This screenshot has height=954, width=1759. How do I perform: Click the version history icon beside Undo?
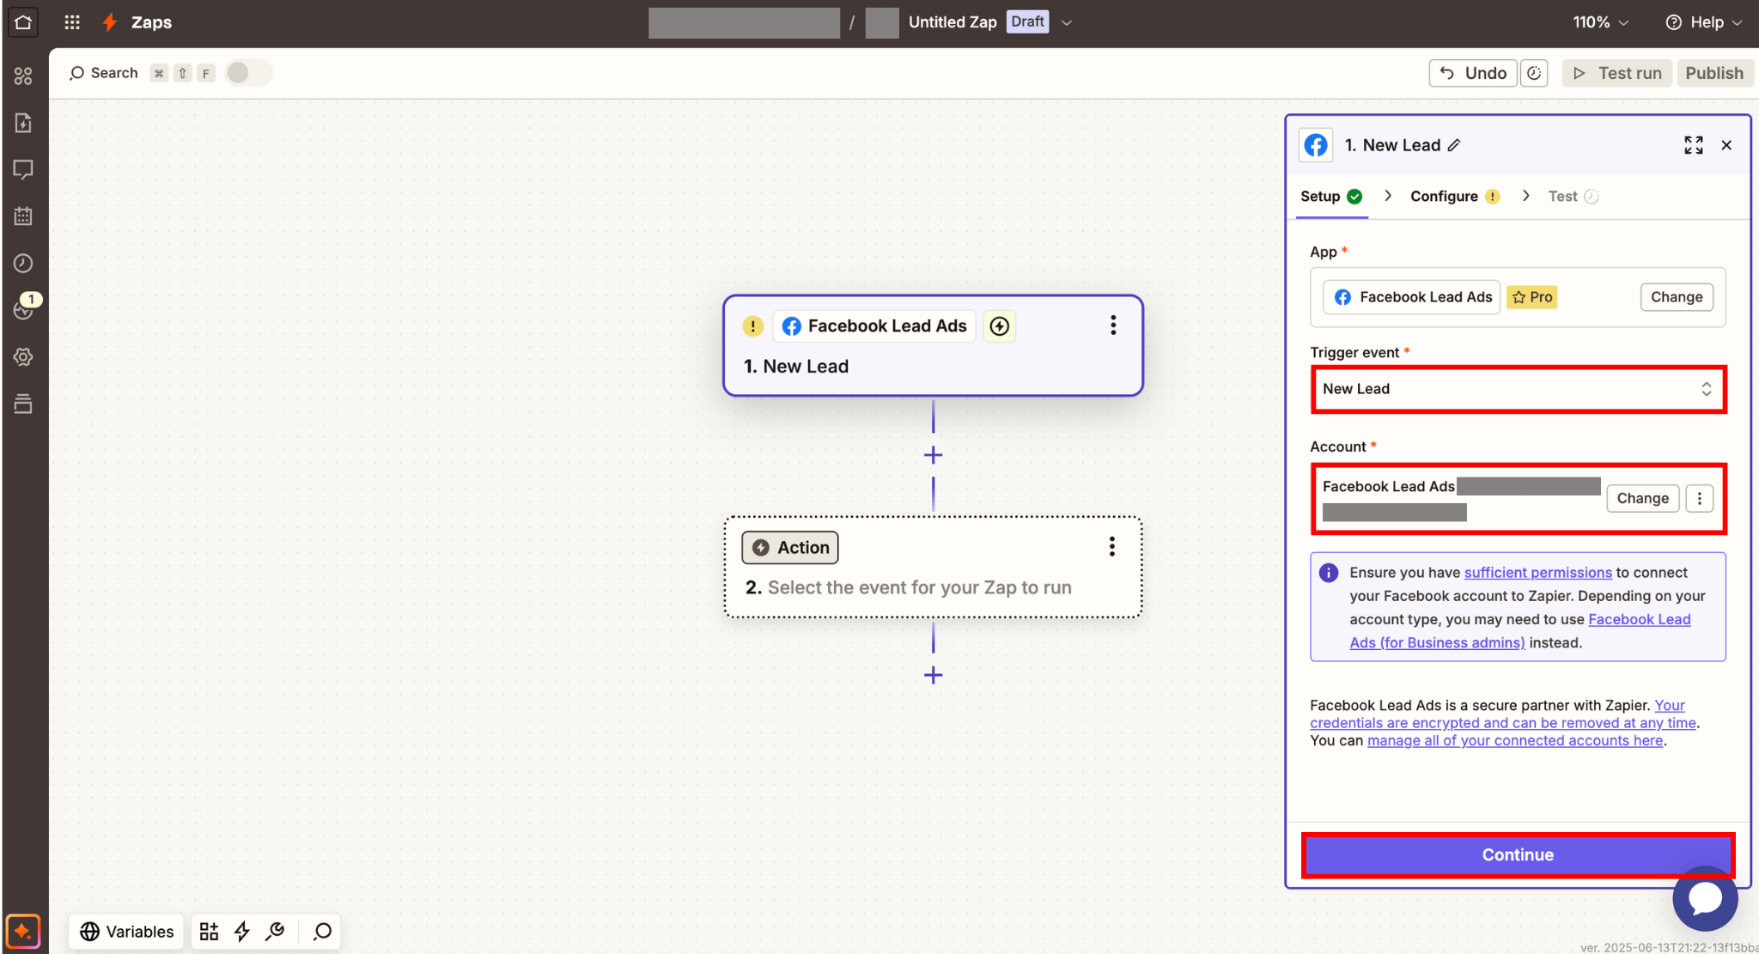click(1534, 73)
